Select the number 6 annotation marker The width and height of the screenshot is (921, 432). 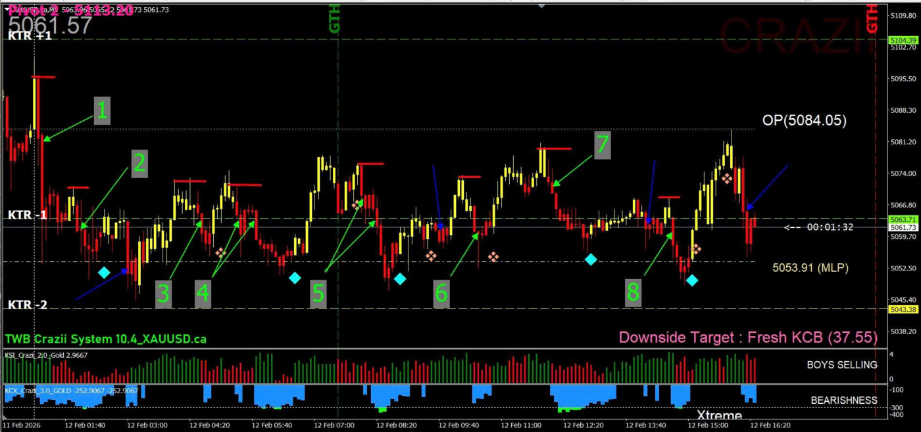click(x=441, y=293)
